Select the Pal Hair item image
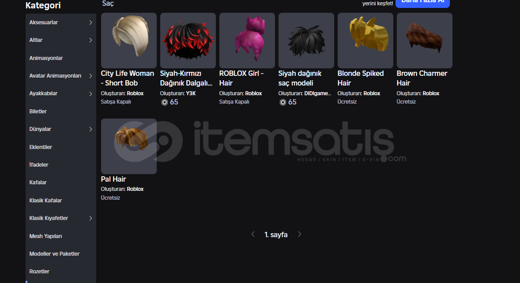The height and width of the screenshot is (283, 520). 128,146
